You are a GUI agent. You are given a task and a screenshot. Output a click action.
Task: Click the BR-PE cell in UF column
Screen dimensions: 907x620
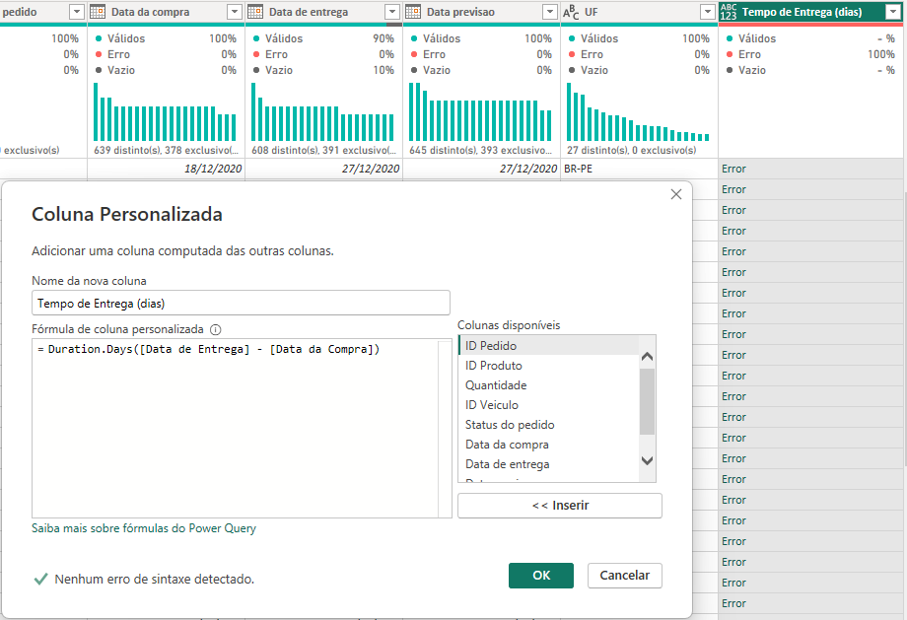pos(639,169)
